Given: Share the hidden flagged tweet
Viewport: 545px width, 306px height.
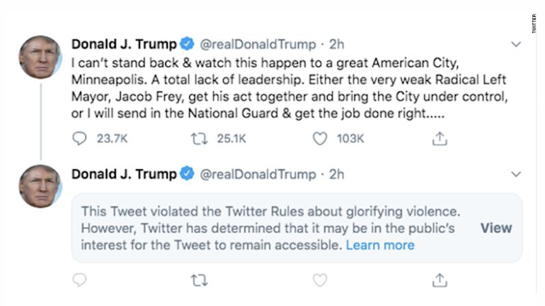Looking at the screenshot, I should tap(439, 280).
